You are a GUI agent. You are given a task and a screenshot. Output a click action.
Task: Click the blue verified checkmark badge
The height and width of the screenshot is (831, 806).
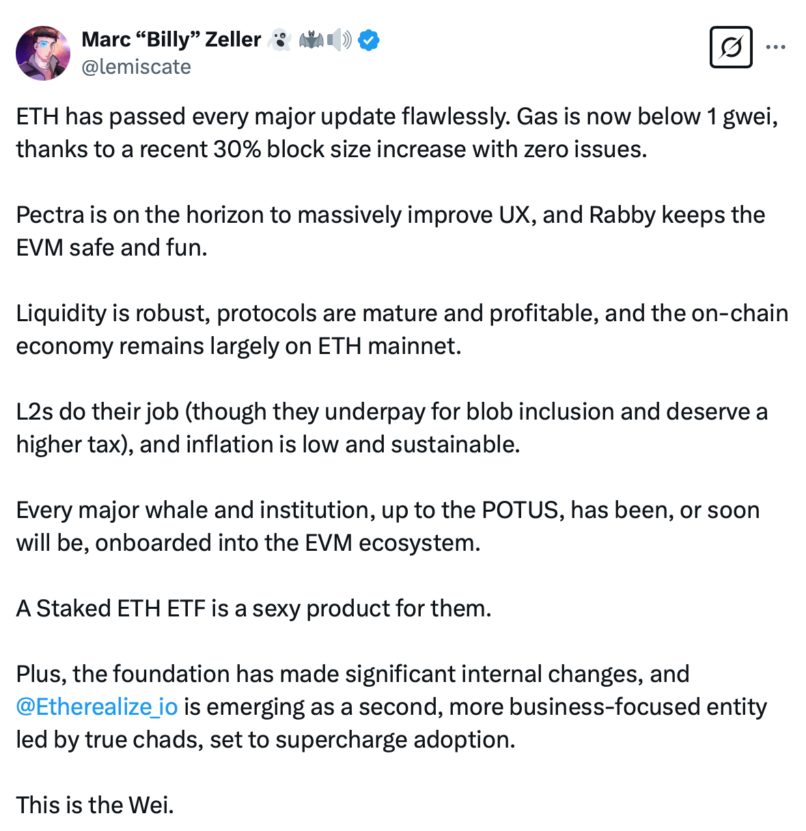pyautogui.click(x=370, y=40)
